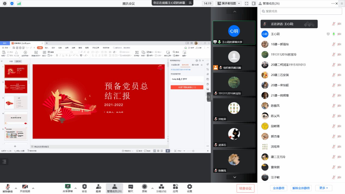Viewport: 345px width, 194px height.
Task: Open Breakout Rooms (分组讨论) icon
Action: 161,187
